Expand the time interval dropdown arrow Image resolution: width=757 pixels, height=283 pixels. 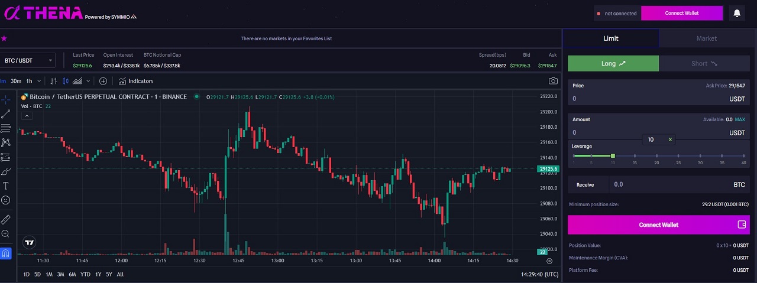coord(39,81)
